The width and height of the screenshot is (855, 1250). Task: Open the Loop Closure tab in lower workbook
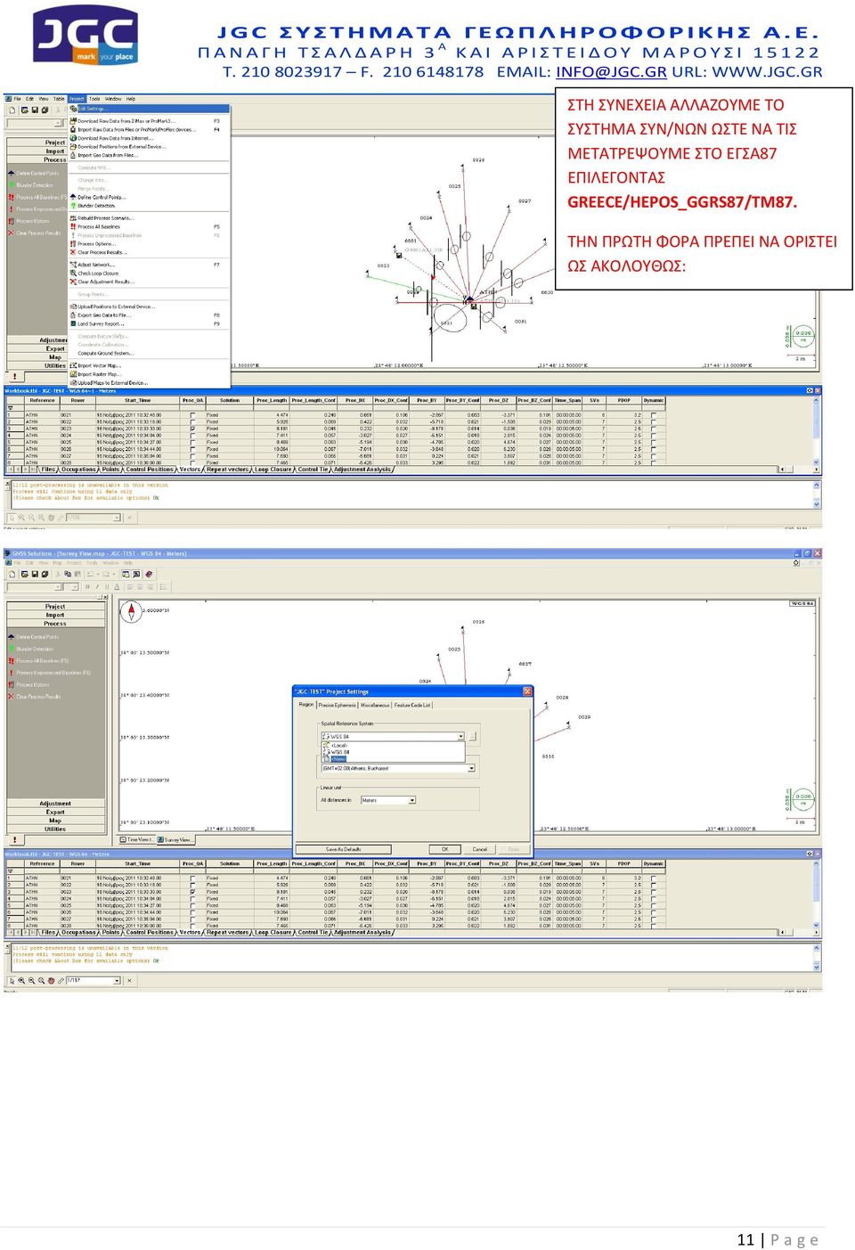tap(273, 933)
